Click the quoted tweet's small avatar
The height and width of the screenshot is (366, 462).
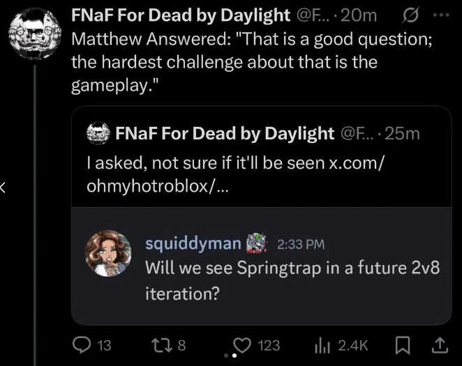98,133
